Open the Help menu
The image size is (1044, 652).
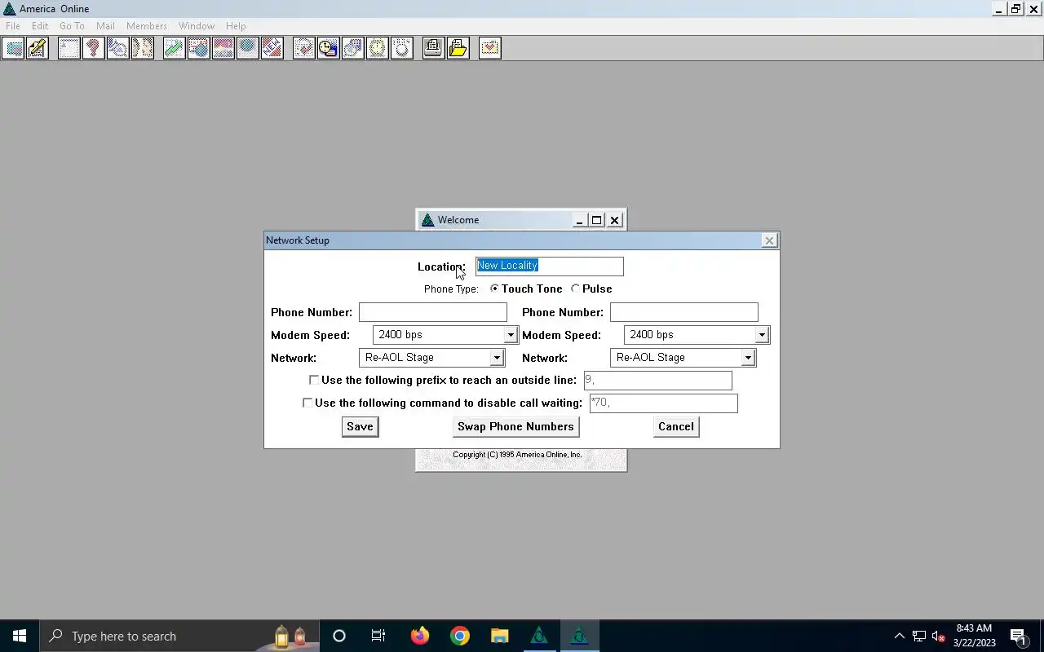pos(236,26)
